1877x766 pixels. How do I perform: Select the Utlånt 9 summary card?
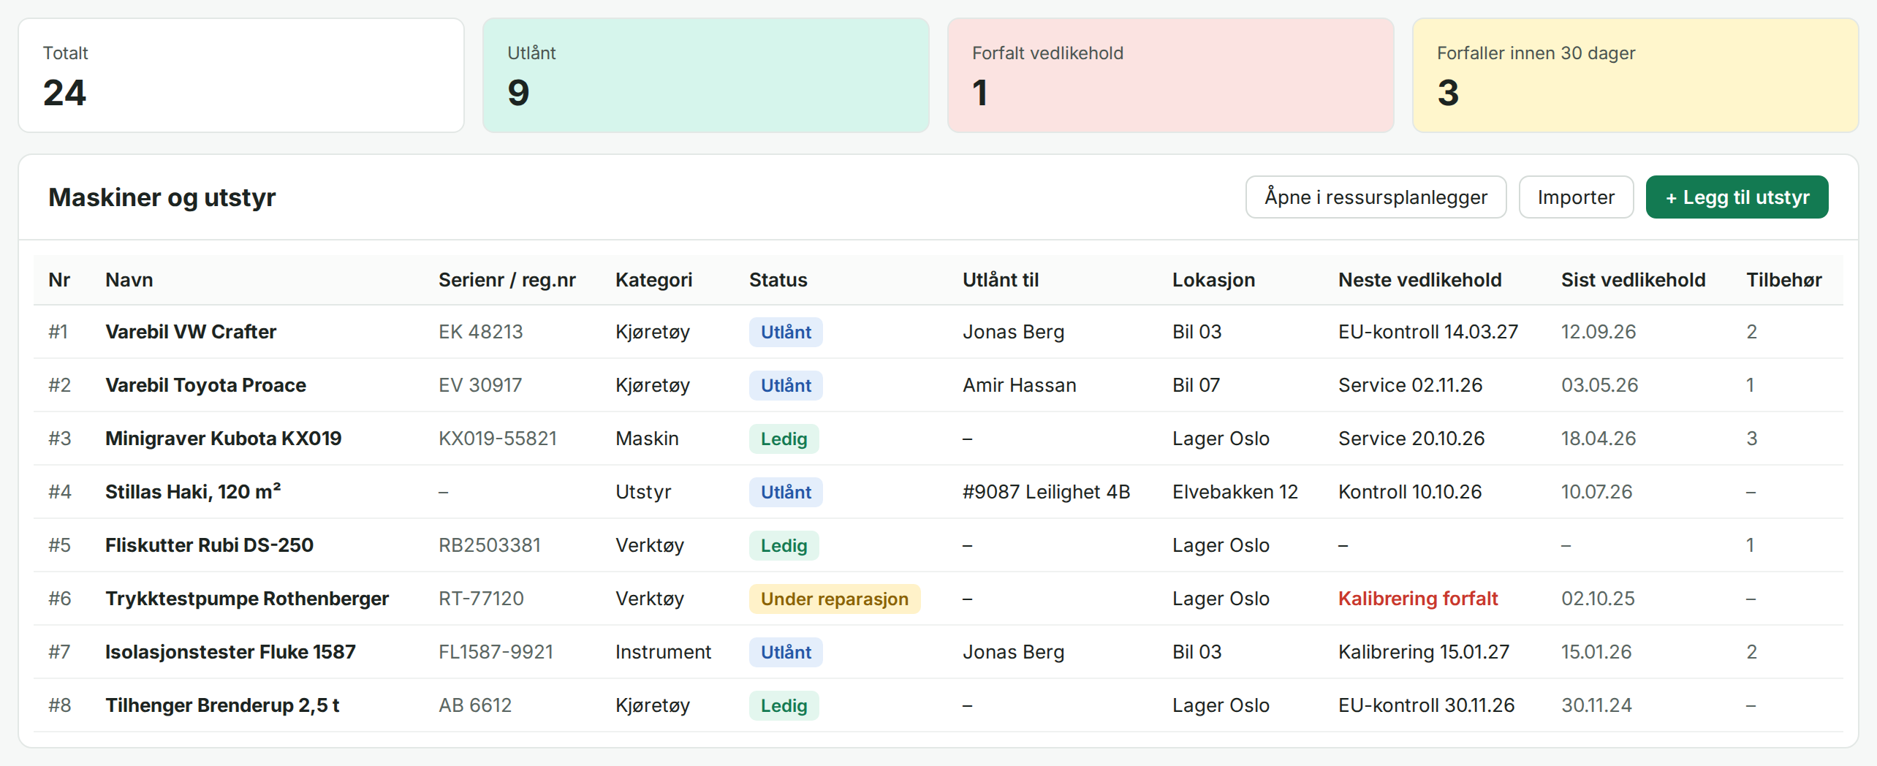click(706, 75)
